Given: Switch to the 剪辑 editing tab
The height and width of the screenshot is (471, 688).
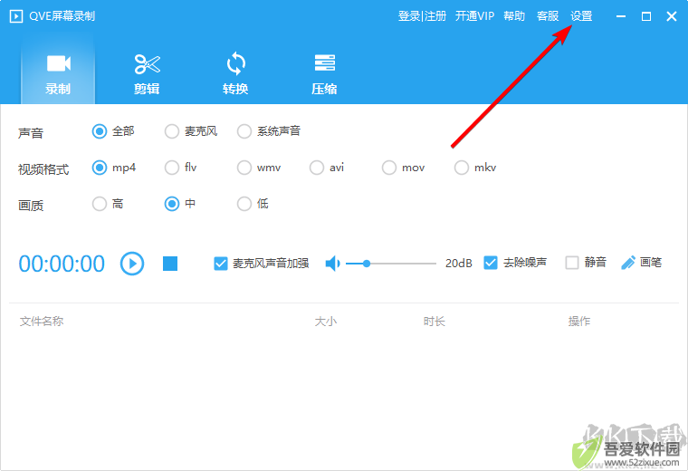Looking at the screenshot, I should (x=147, y=73).
